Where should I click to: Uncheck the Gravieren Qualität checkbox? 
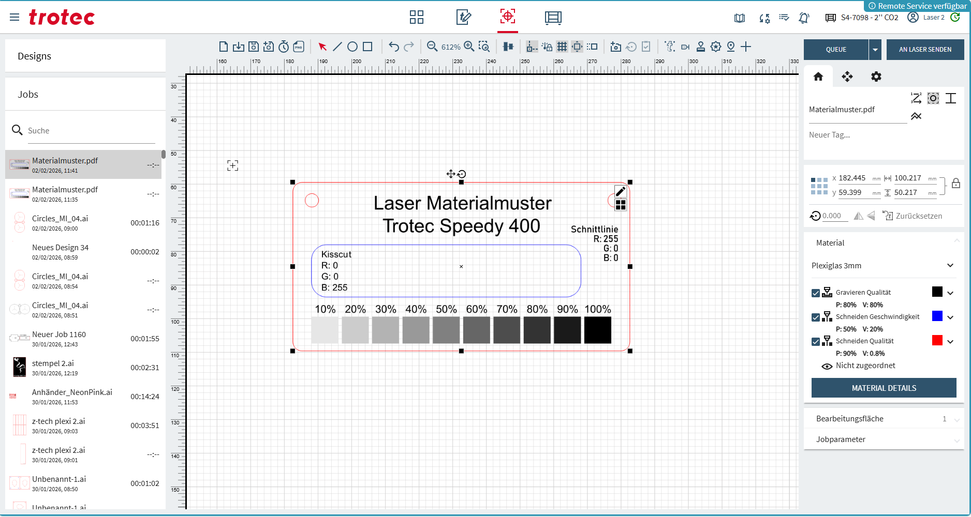click(x=816, y=293)
